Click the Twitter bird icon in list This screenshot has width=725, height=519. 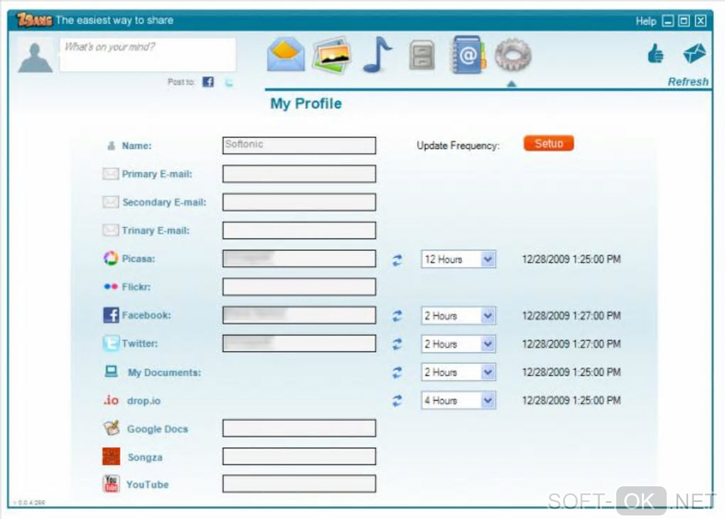pyautogui.click(x=110, y=343)
